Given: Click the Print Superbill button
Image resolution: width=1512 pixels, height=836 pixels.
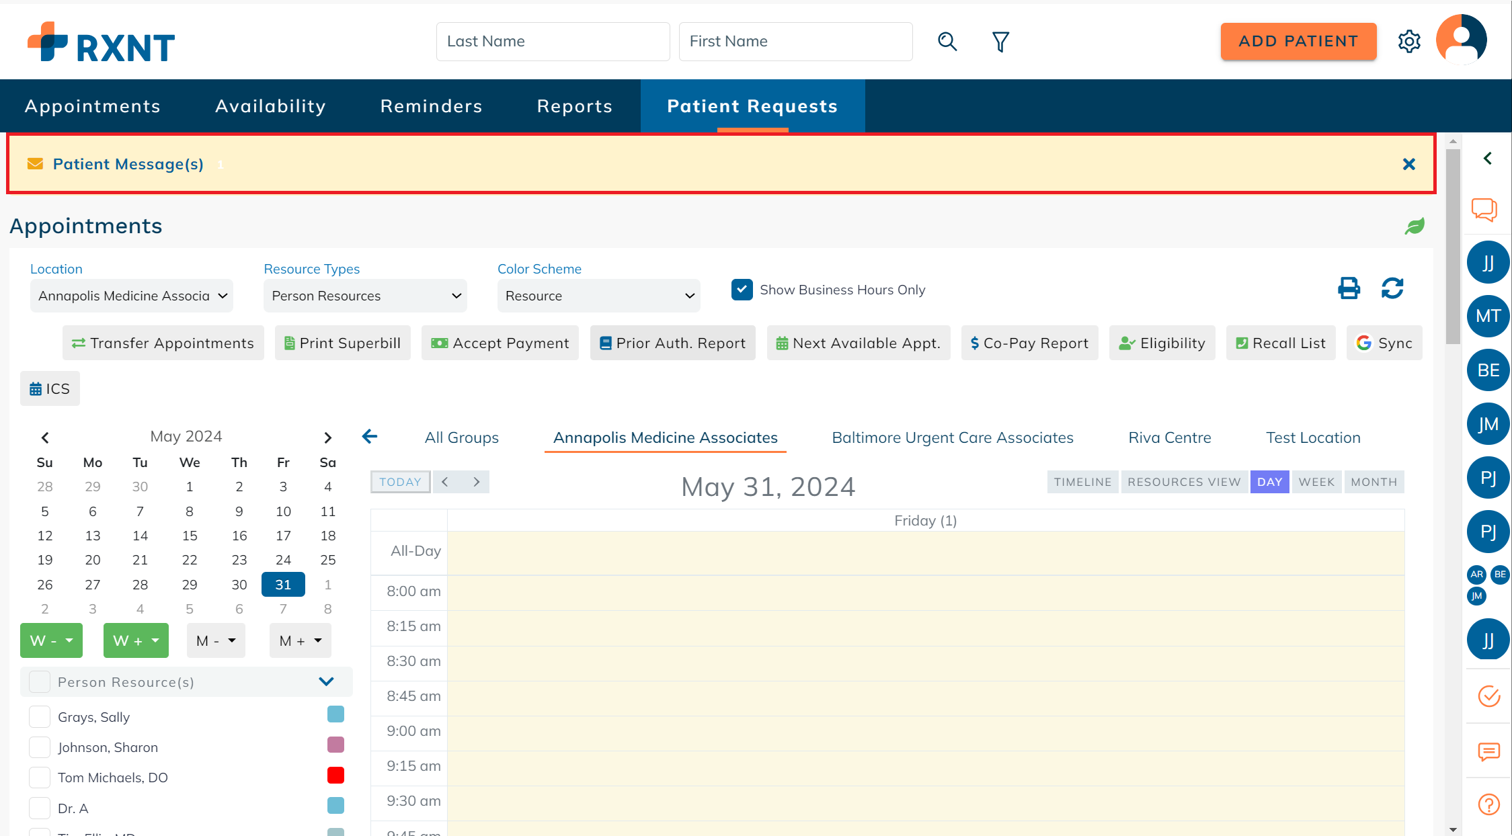Looking at the screenshot, I should 343,343.
